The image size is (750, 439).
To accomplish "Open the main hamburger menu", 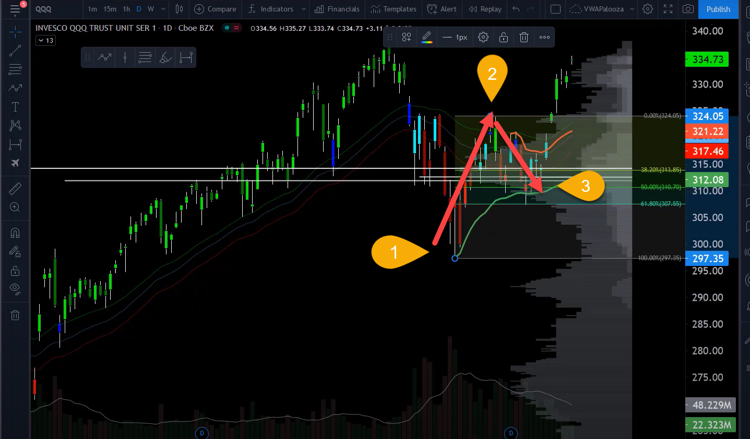I will [x=15, y=9].
